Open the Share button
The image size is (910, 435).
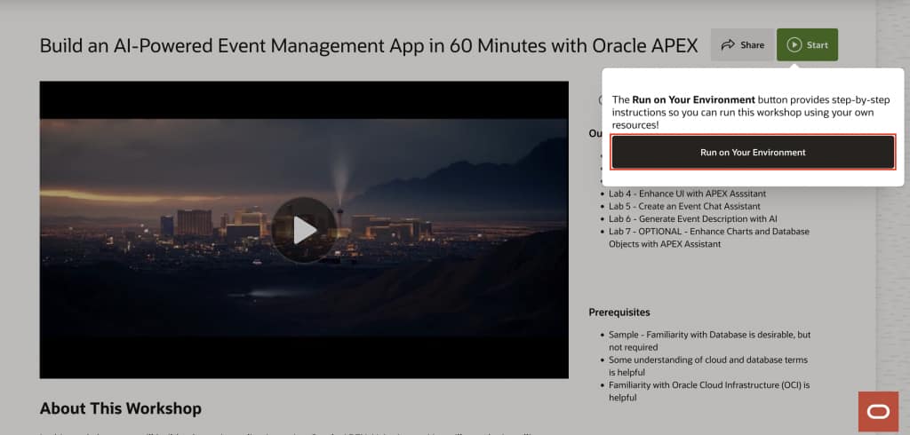tap(742, 44)
